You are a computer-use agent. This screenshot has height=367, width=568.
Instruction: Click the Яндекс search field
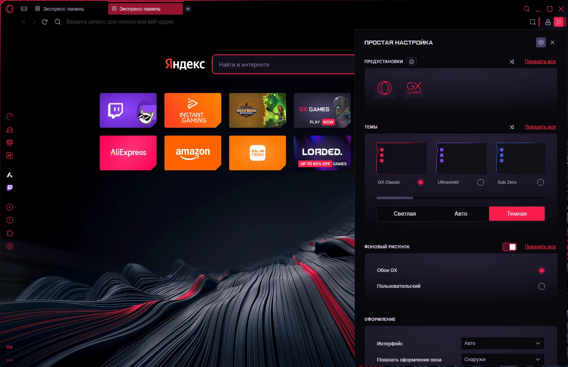[x=283, y=64]
